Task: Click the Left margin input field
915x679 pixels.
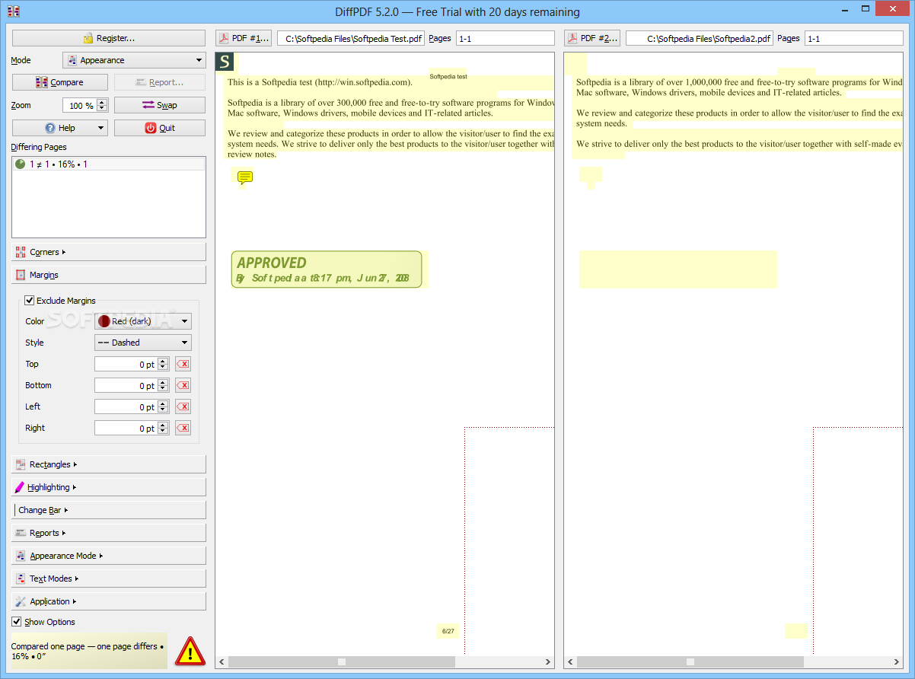Action: coord(126,407)
